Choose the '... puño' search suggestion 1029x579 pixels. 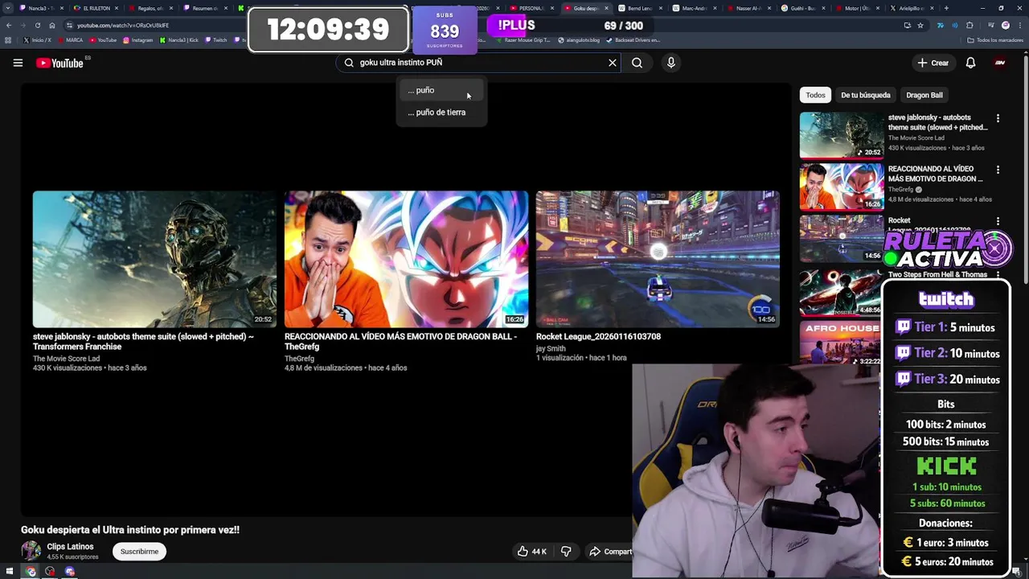441,90
